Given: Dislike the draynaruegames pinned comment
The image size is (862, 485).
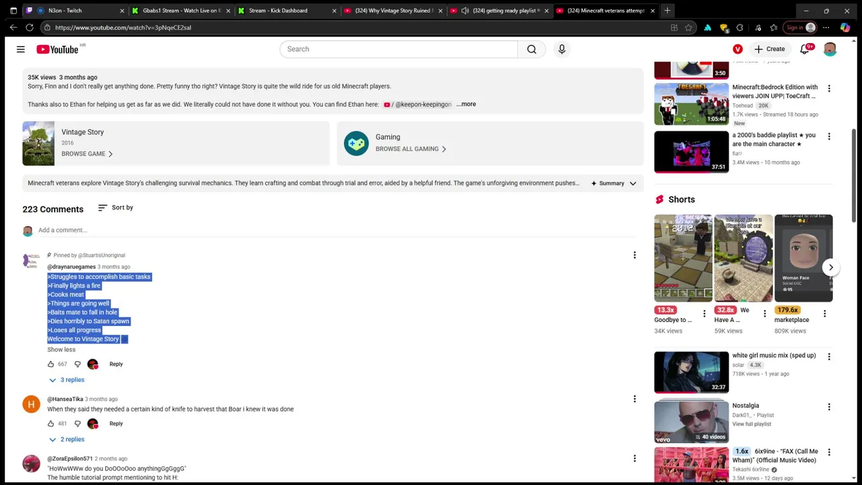Looking at the screenshot, I should 77,364.
